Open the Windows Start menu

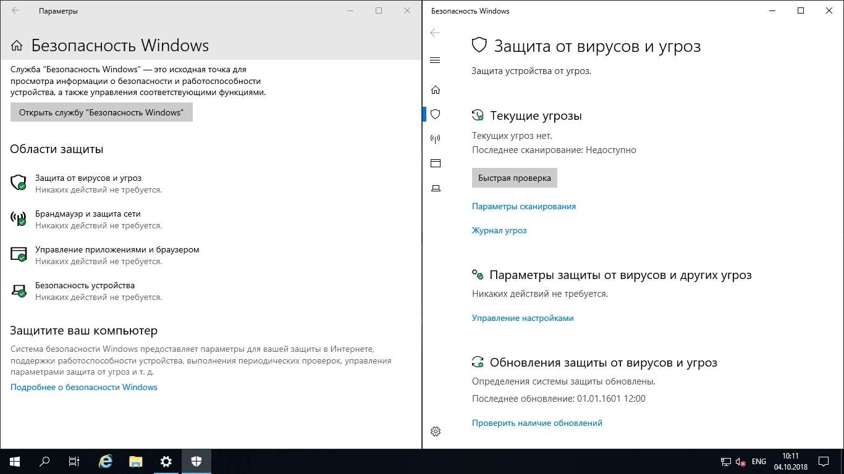pyautogui.click(x=14, y=461)
